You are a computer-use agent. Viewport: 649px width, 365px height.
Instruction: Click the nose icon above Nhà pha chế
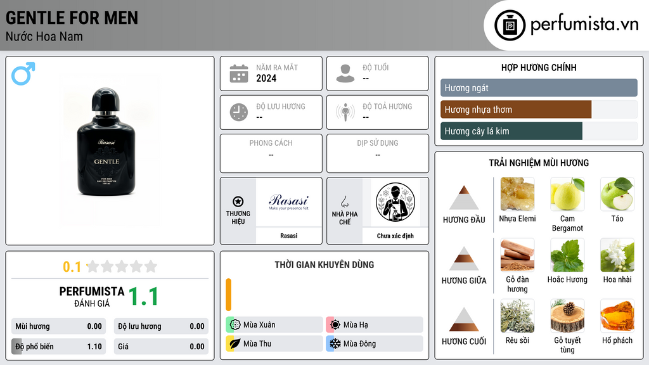344,202
